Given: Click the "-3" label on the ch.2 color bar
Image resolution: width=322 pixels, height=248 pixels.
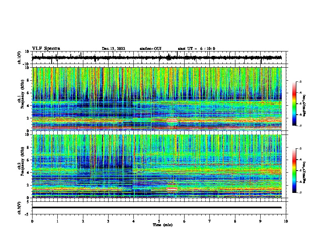Looking at the screenshot, I should coord(300,149).
